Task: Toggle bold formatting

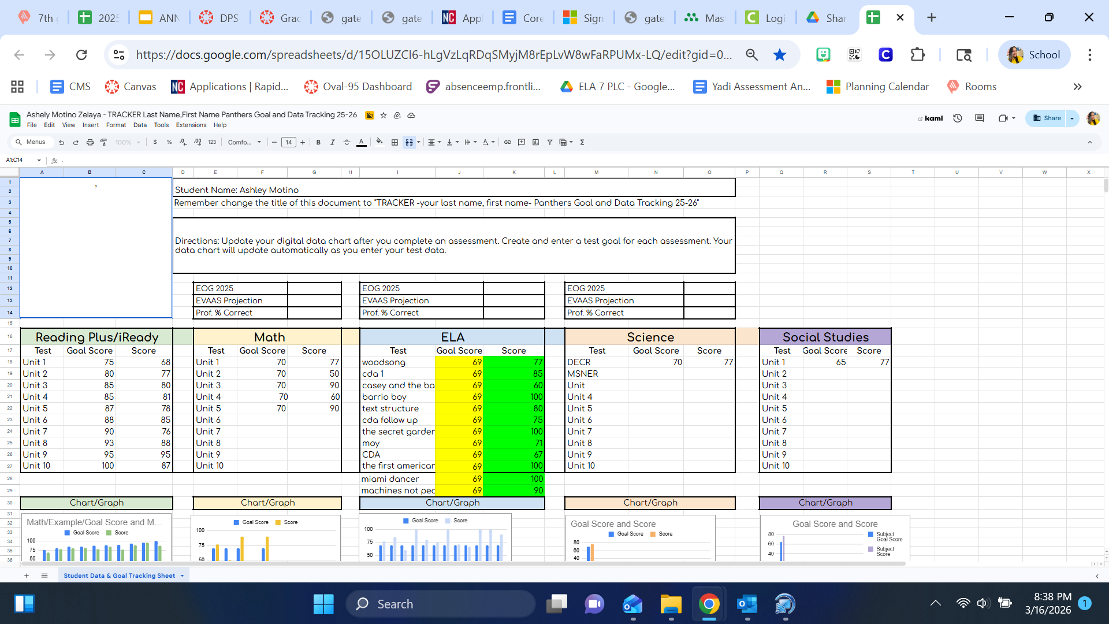Action: coord(318,142)
